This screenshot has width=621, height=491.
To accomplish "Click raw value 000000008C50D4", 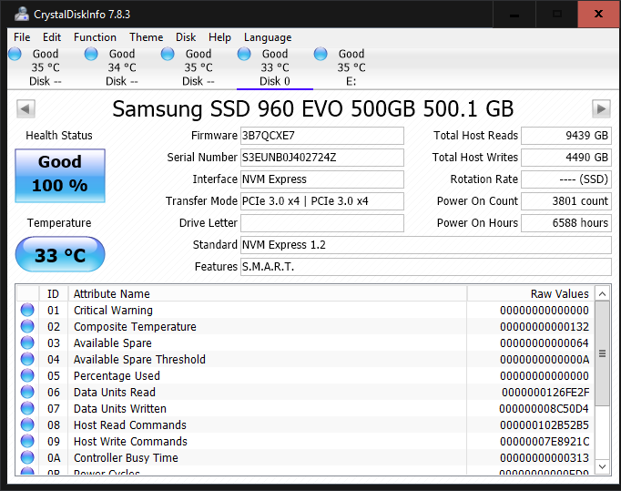I will click(x=545, y=409).
